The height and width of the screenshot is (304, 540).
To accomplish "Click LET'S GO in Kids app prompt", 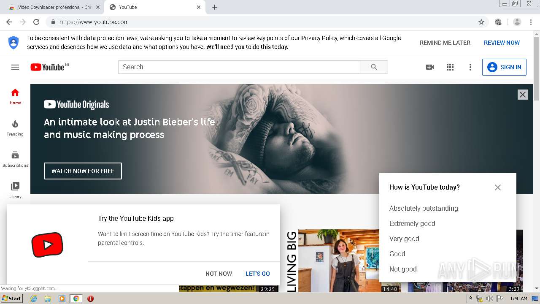I will point(258,274).
